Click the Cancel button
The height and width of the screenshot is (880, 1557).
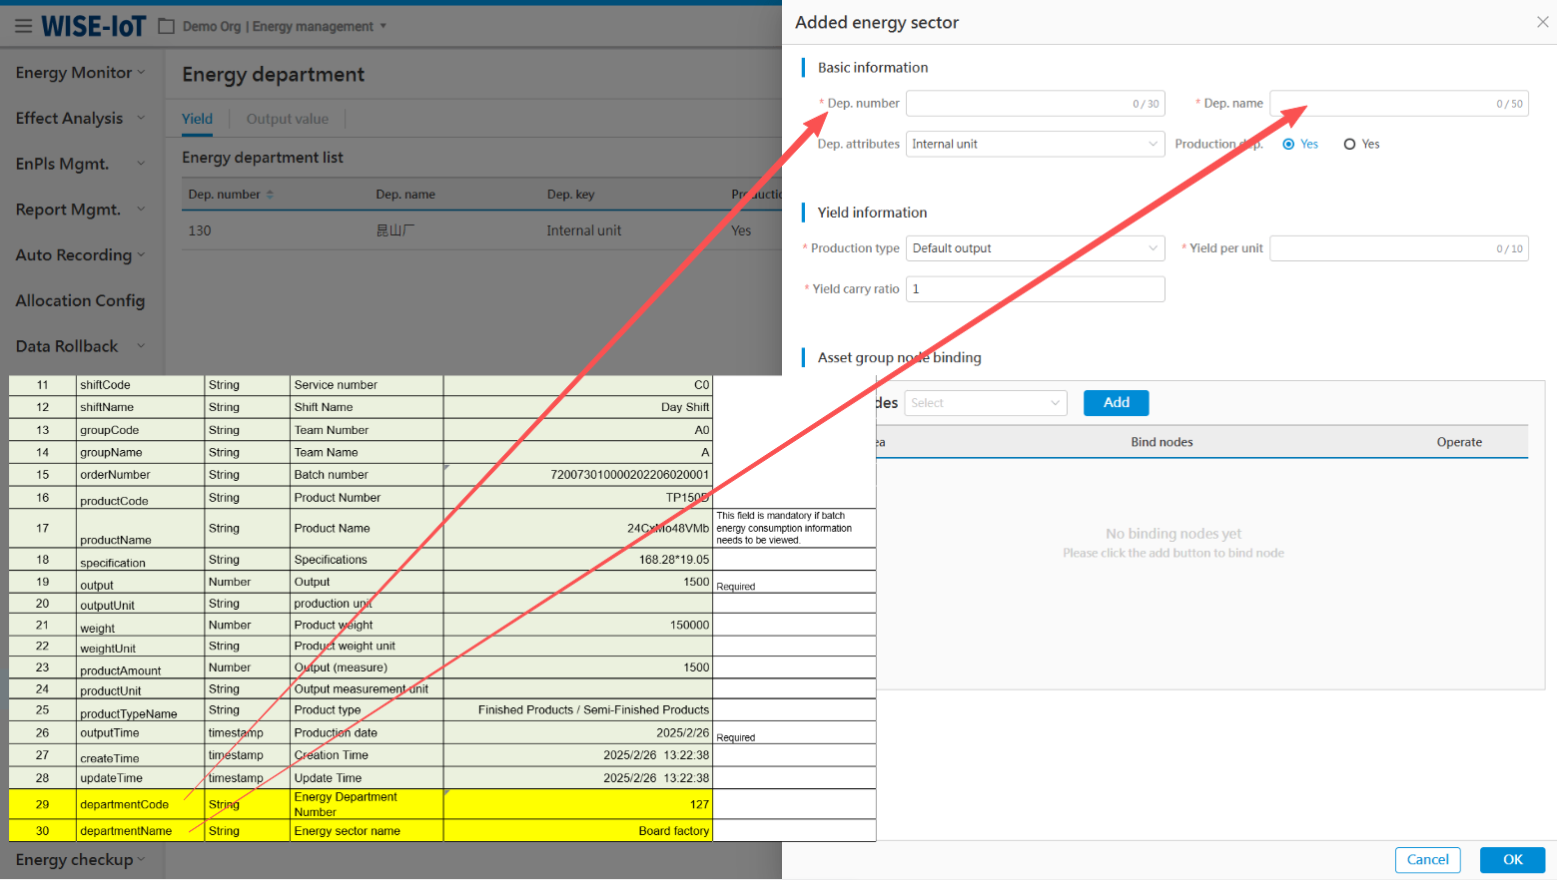tap(1427, 860)
